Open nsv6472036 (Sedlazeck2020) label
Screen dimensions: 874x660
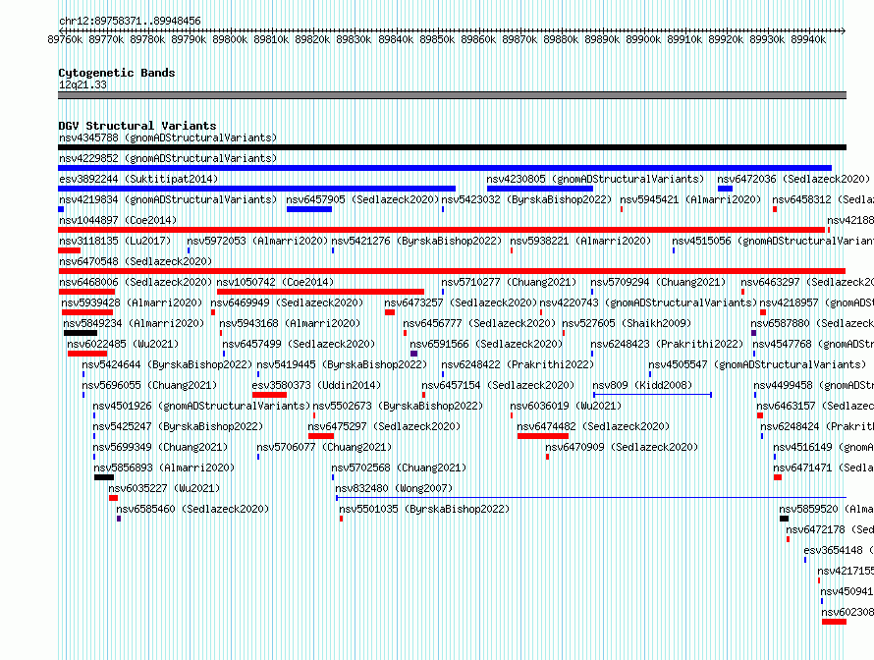click(x=793, y=179)
